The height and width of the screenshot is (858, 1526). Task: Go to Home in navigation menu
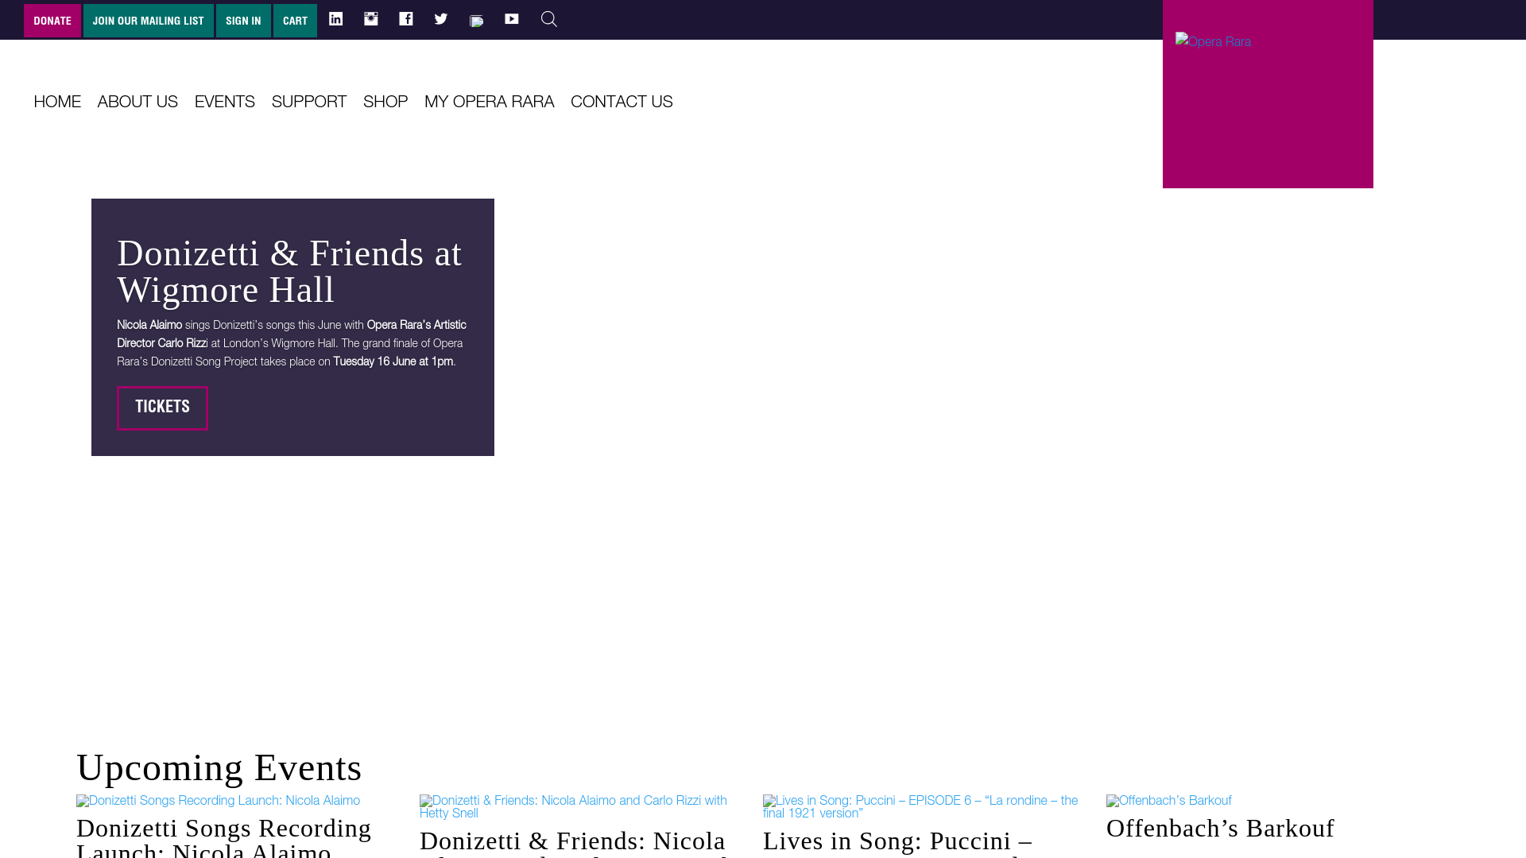pos(57,102)
